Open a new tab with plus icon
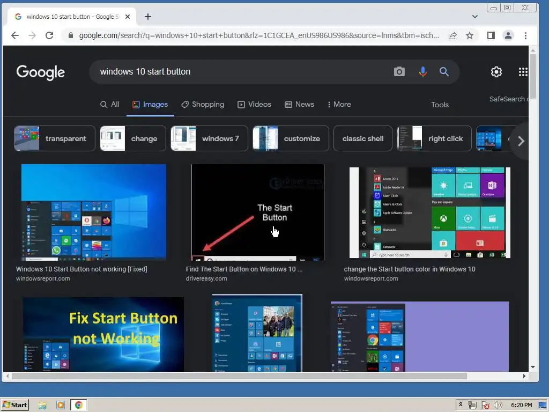Viewport: 549px width, 412px height. click(148, 17)
